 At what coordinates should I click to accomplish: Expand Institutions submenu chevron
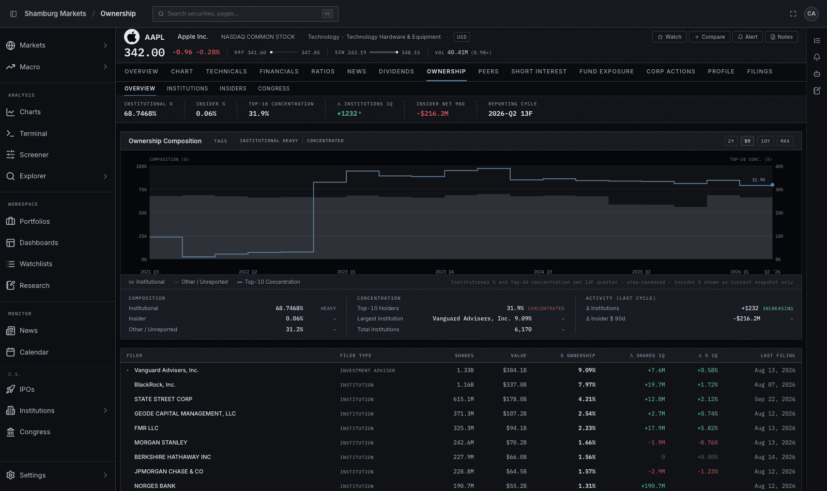pyautogui.click(x=105, y=411)
